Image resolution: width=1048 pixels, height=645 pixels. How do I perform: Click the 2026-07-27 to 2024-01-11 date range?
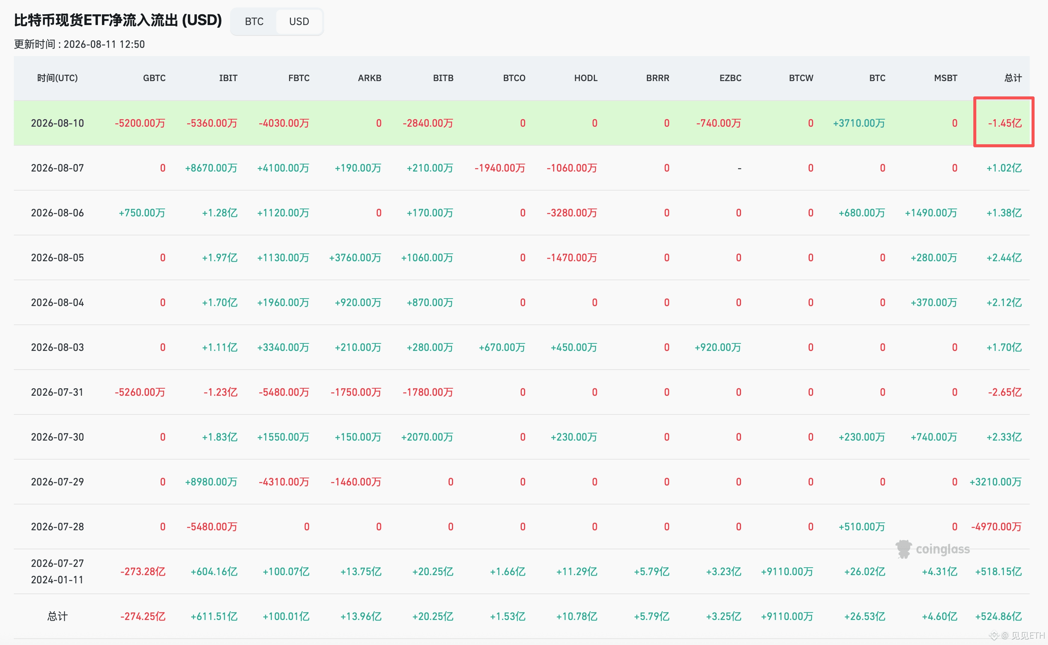pos(57,571)
